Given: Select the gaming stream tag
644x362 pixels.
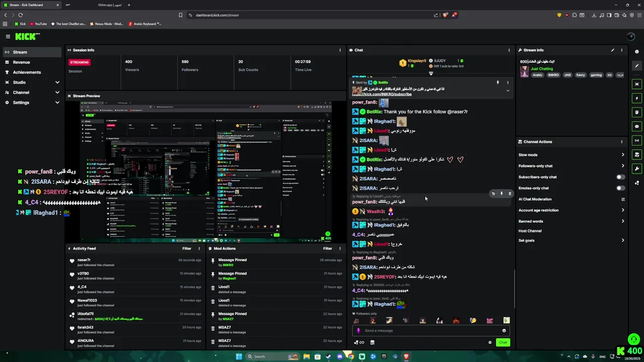Looking at the screenshot, I should click(x=596, y=75).
